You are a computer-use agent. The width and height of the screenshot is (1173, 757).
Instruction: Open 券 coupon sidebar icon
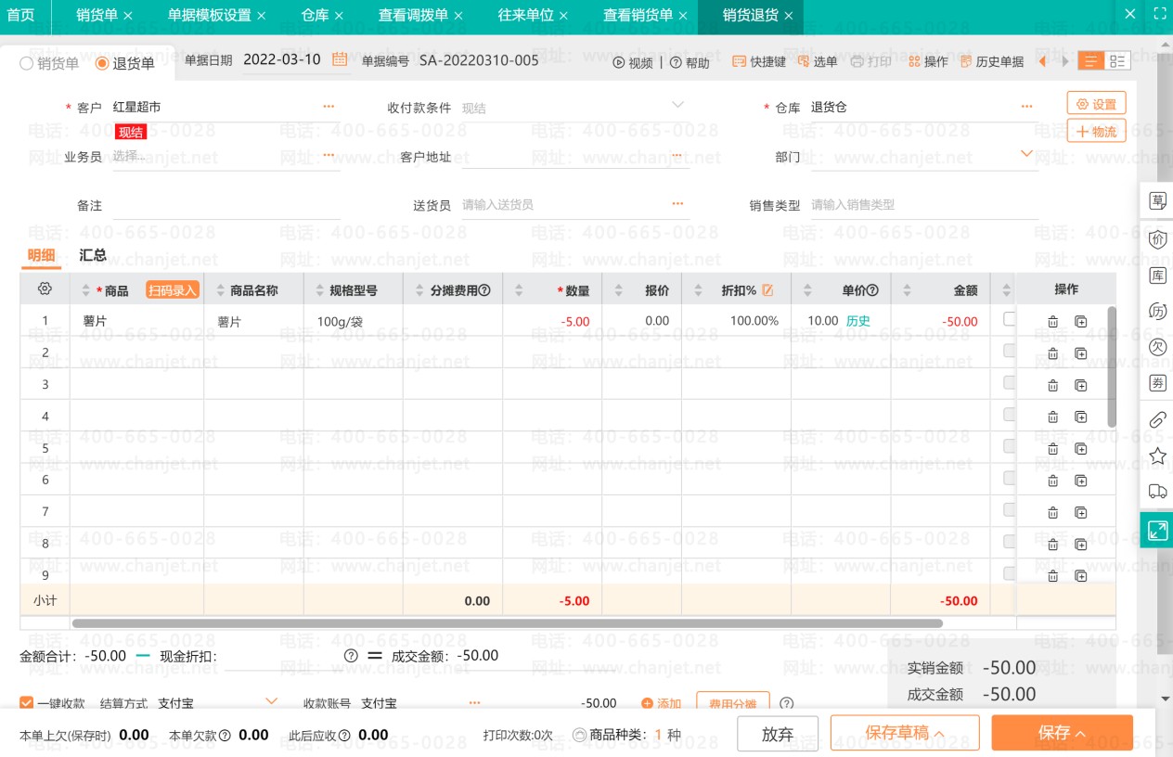coord(1157,383)
